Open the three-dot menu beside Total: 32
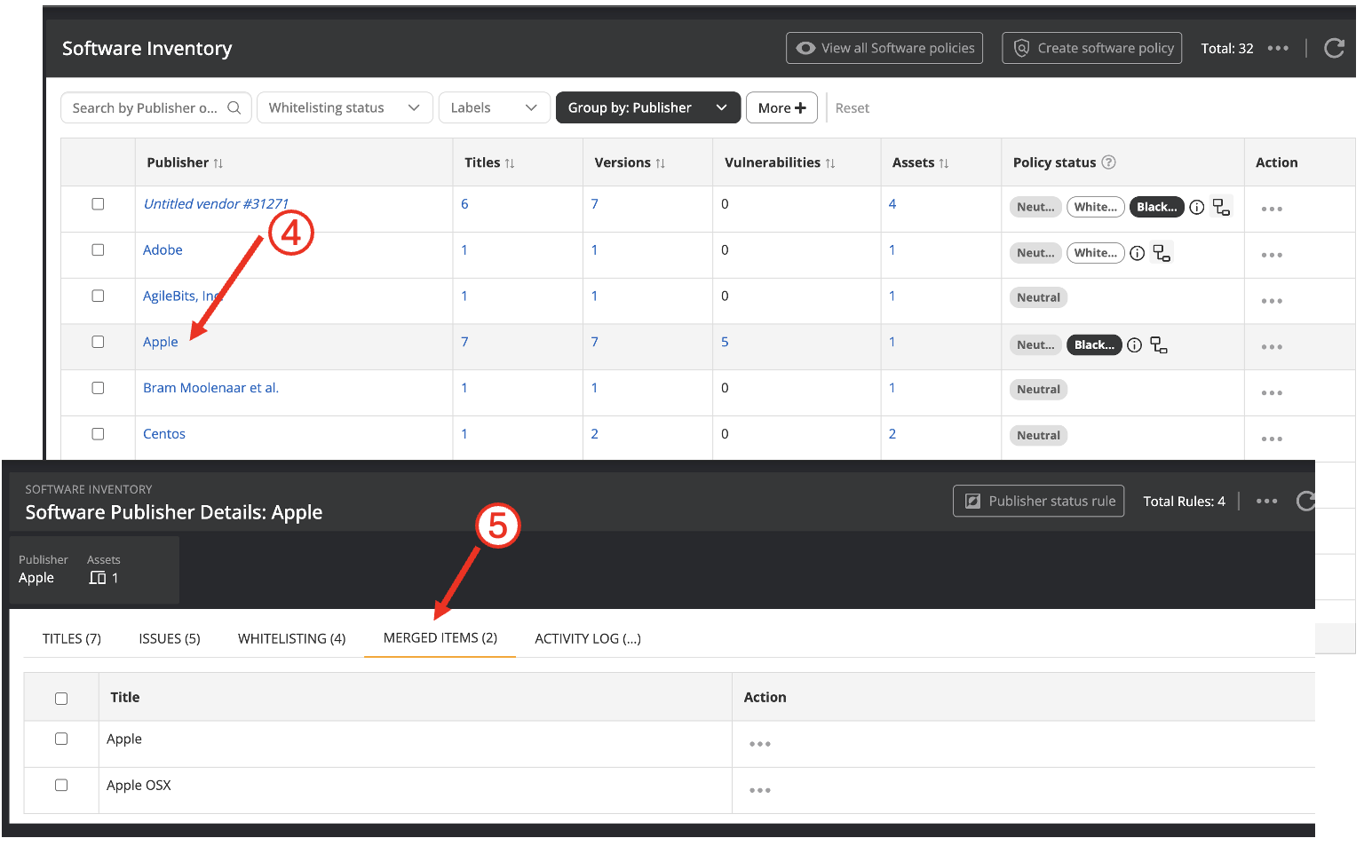The image size is (1364, 854). (x=1277, y=48)
